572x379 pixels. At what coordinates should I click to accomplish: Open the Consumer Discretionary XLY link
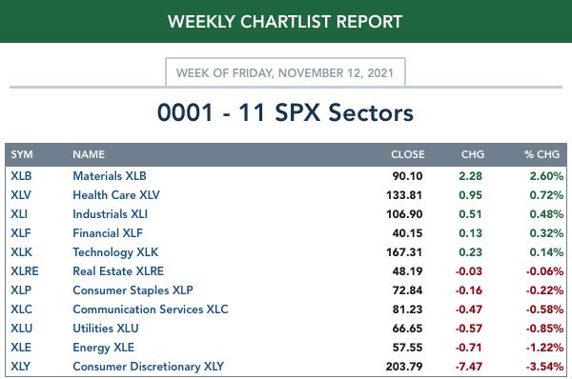[149, 367]
